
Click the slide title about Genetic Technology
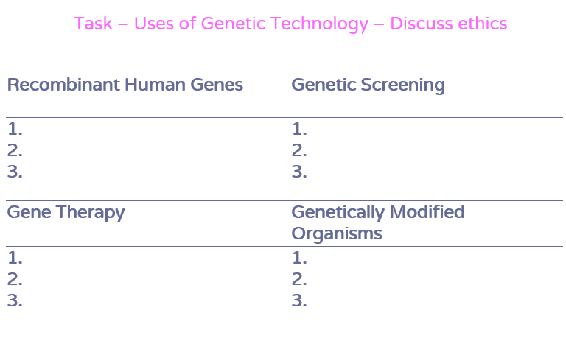point(290,24)
